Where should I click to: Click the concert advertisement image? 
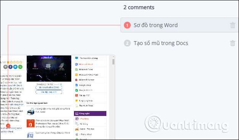point(49,69)
